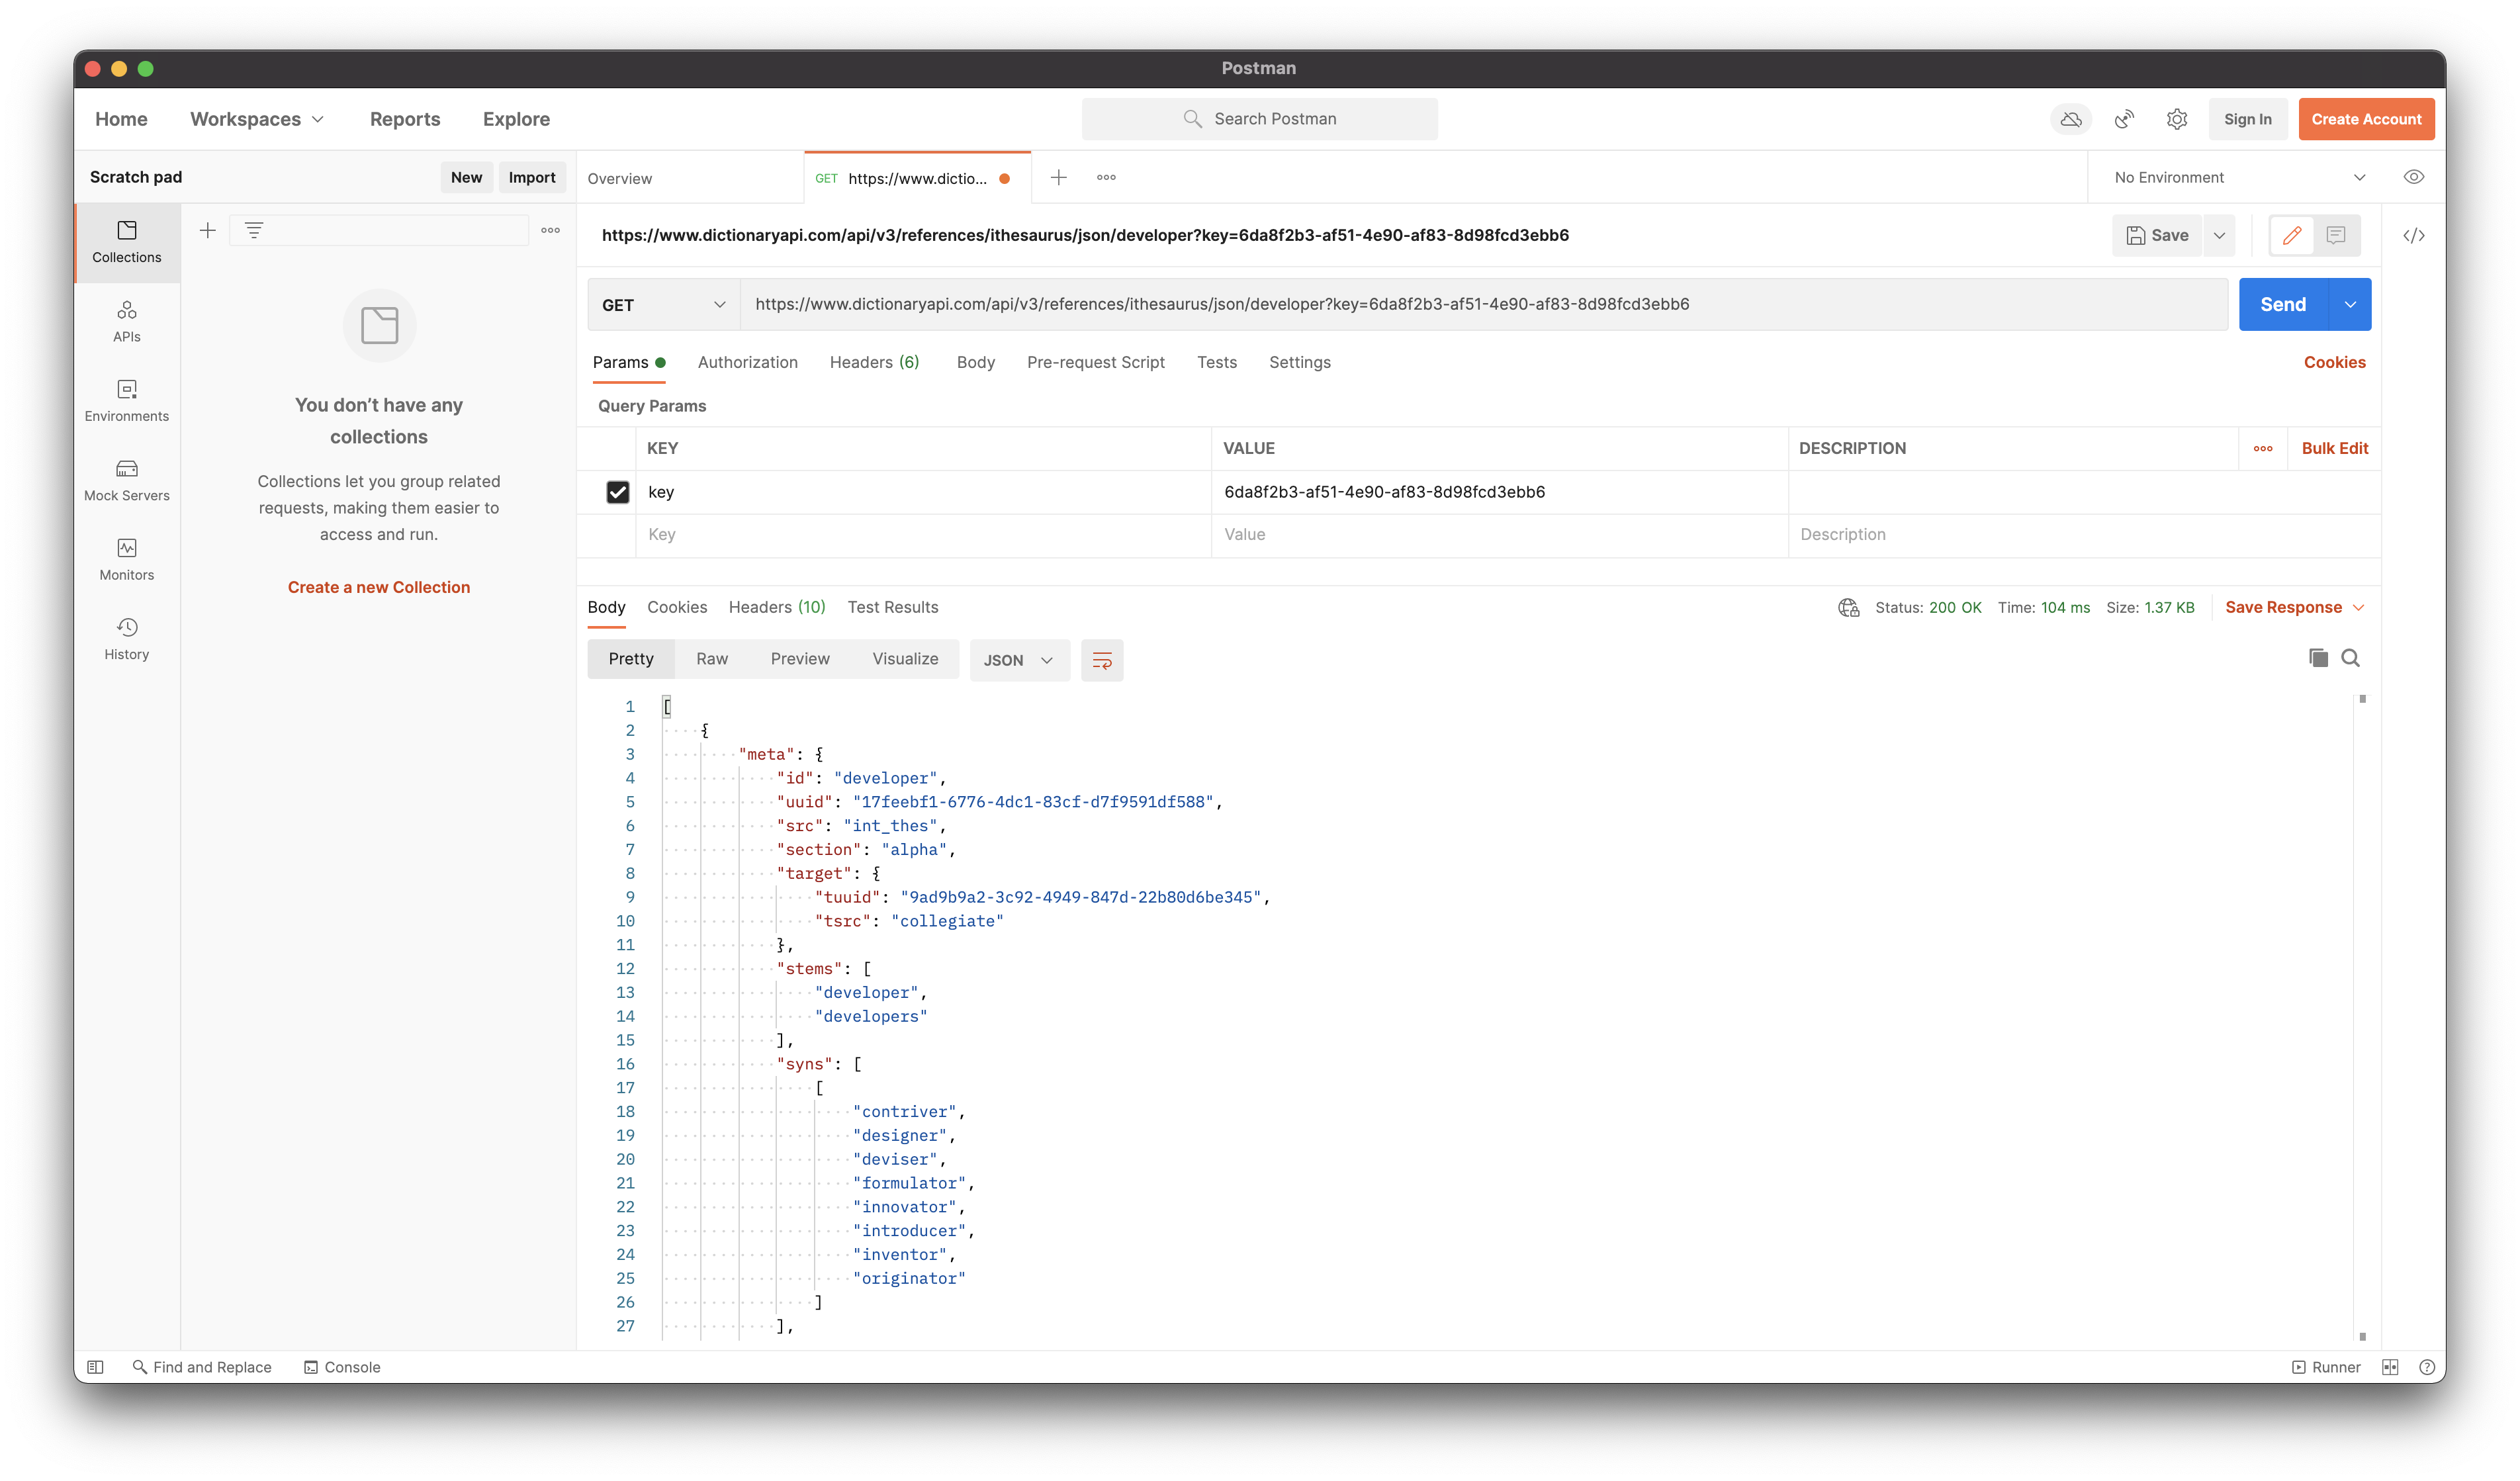Viewport: 2520px width, 1481px height.
Task: Open environment quick look eye icon
Action: tap(2414, 177)
